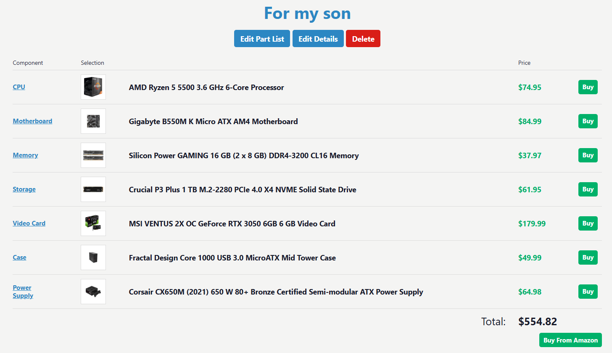Screen dimensions: 612x353
Task: Delete the For my son build
Action: [363, 39]
